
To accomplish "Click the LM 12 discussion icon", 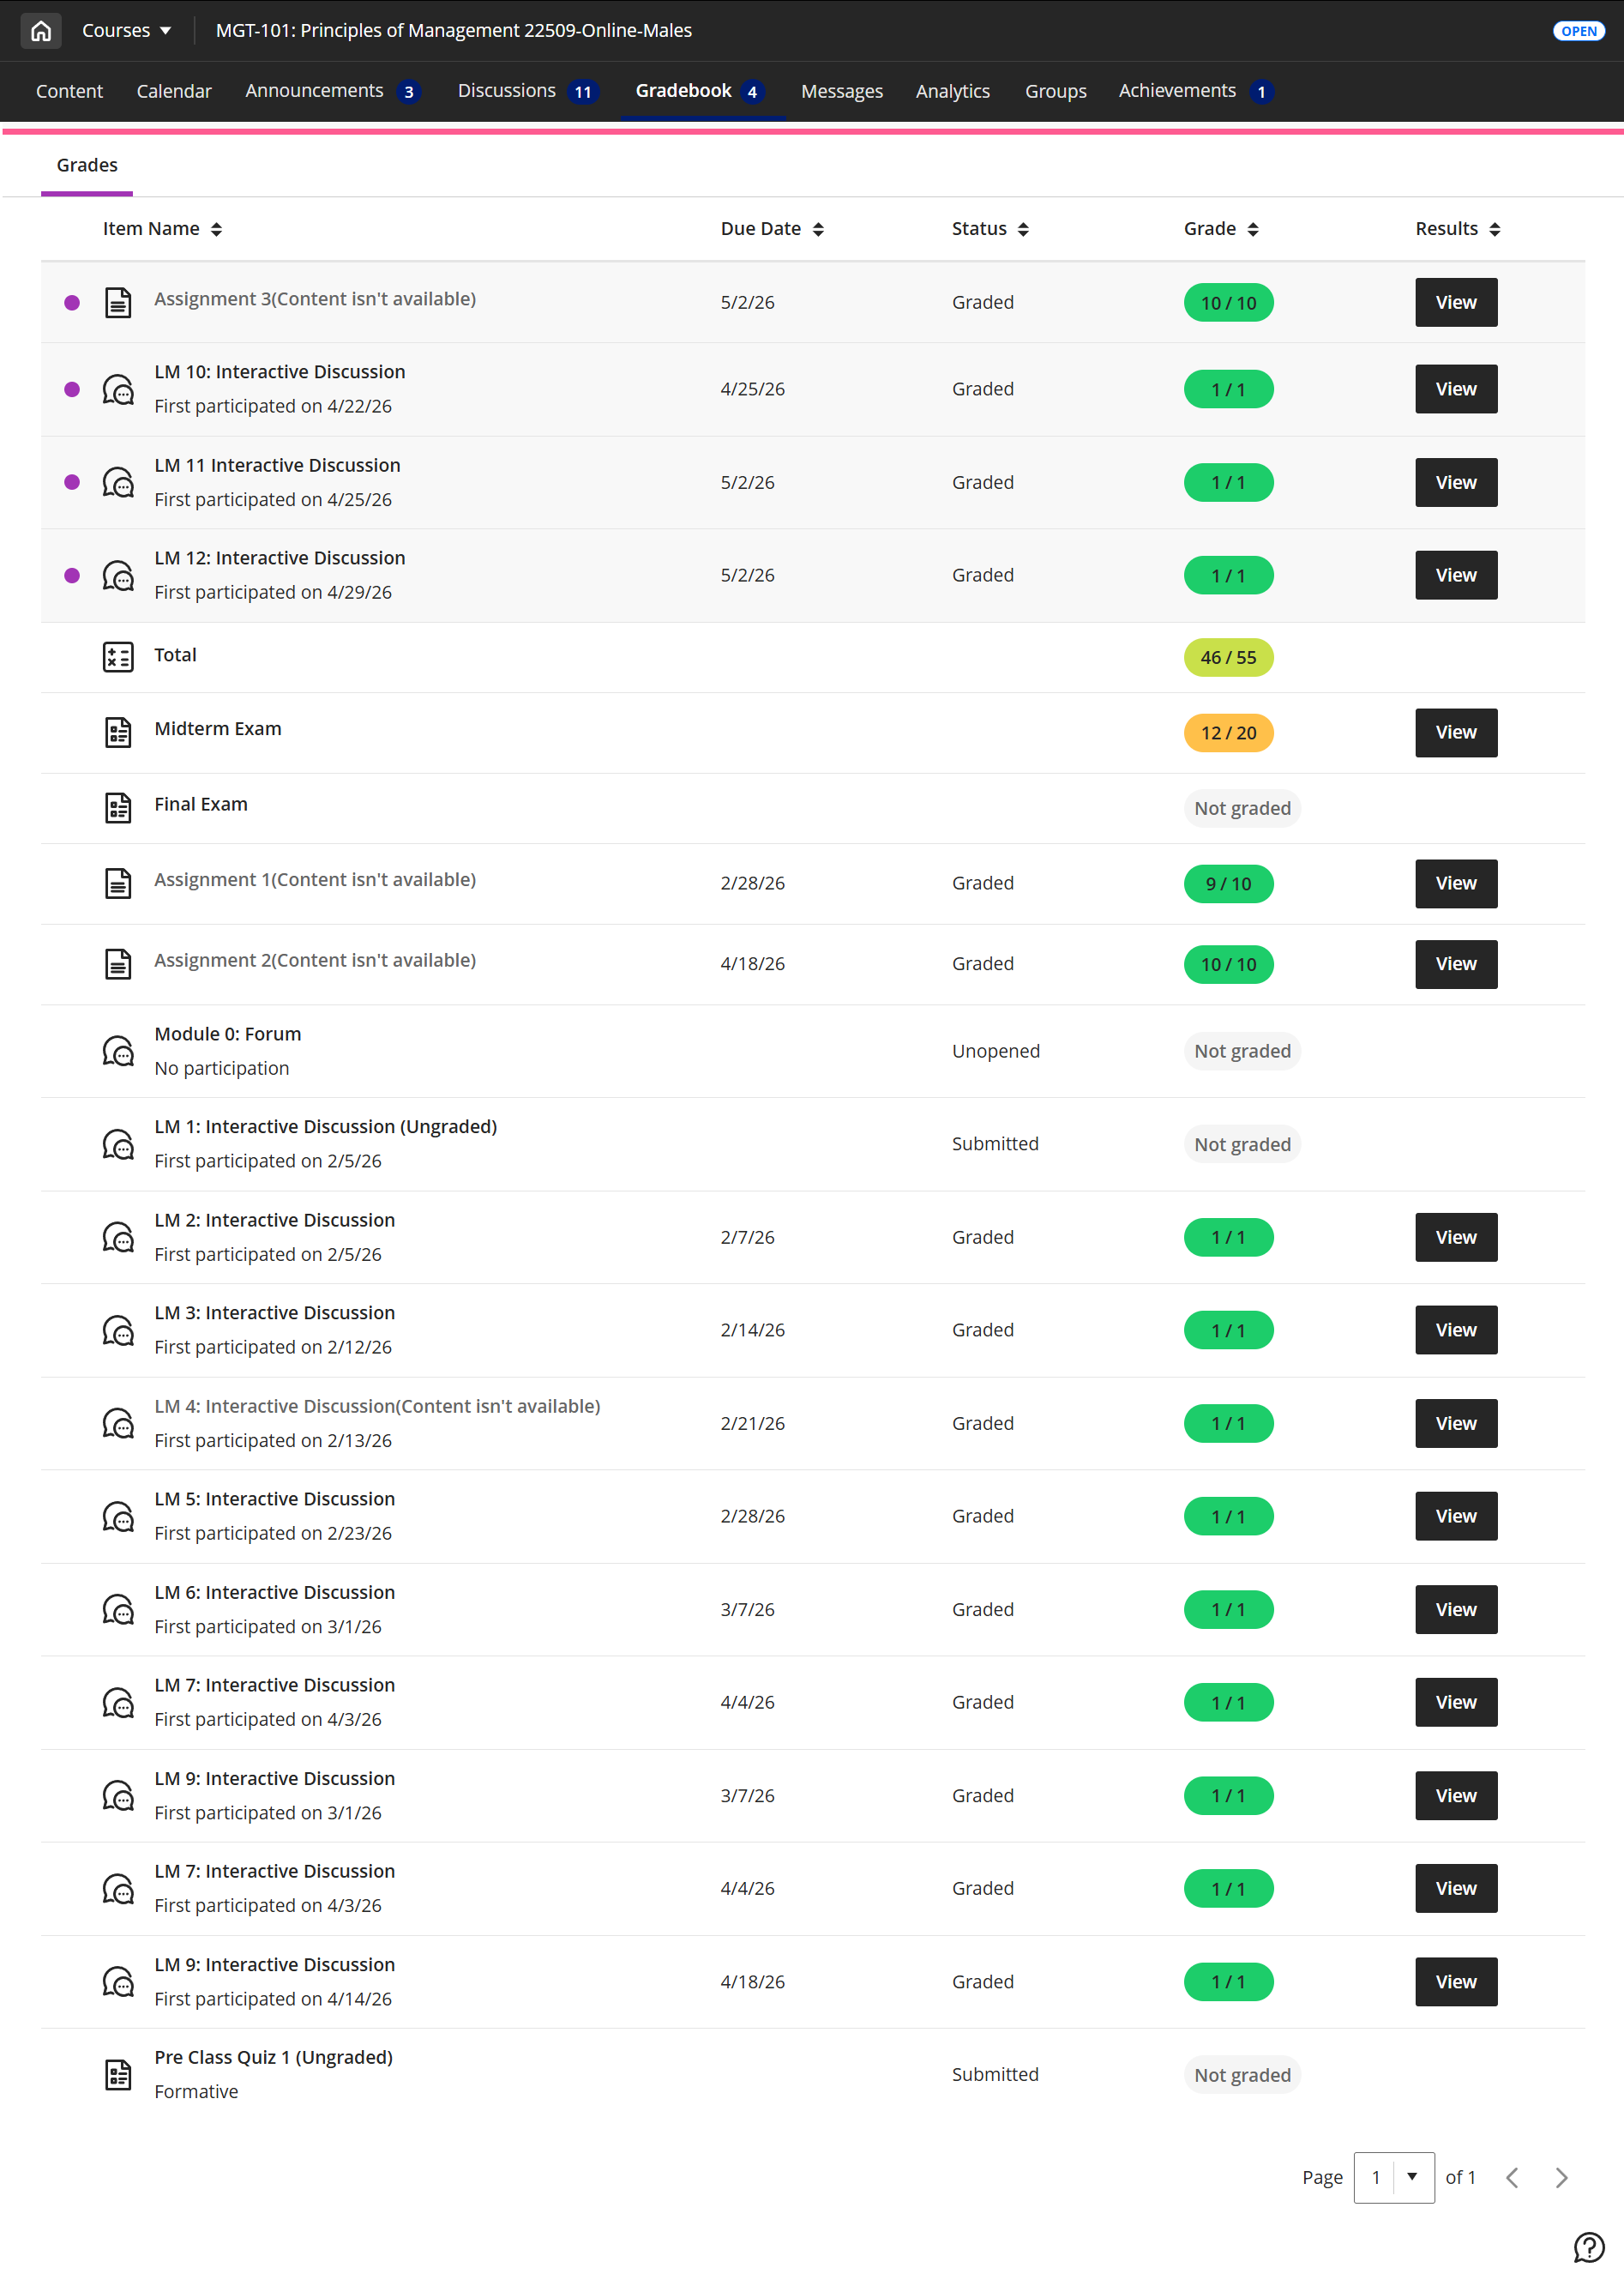I will pos(118,576).
